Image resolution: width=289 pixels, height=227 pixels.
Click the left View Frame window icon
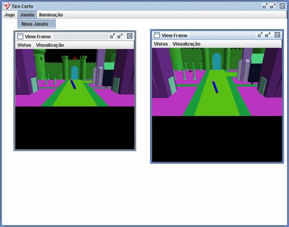20,36
